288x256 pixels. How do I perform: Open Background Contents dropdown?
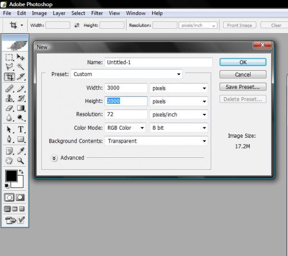point(156,141)
